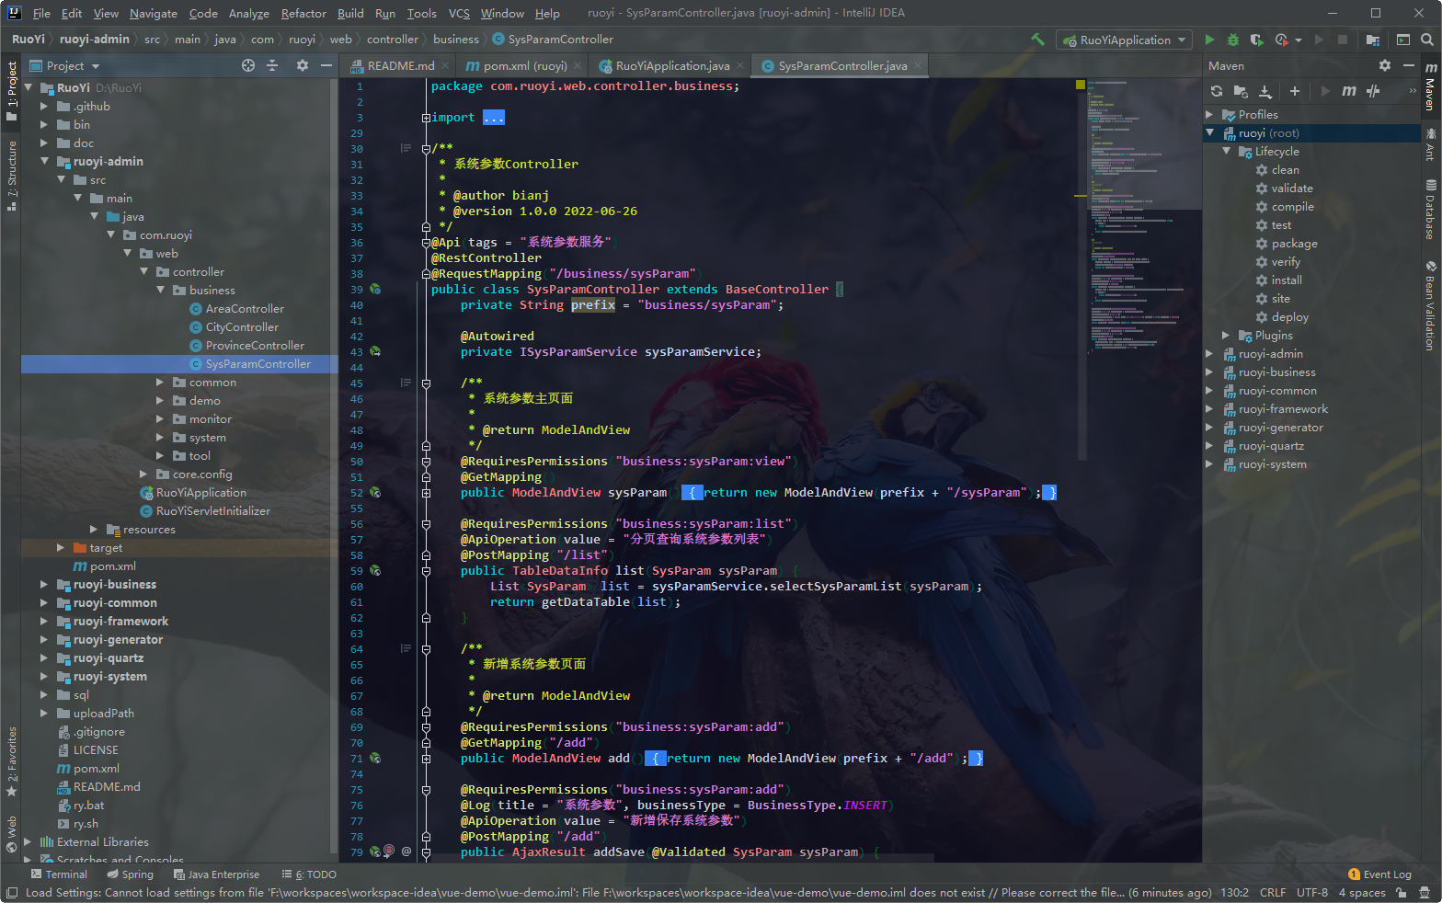Viewport: 1442px width, 903px height.
Task: Click locate (scroll from source) icon in Project panel
Action: 248,65
